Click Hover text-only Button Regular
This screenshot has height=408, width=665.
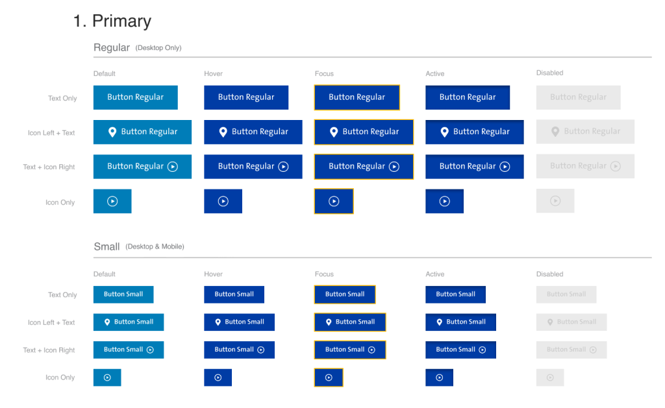pos(246,97)
